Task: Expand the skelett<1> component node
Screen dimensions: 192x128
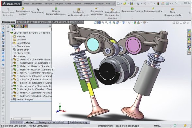Action: (12, 60)
